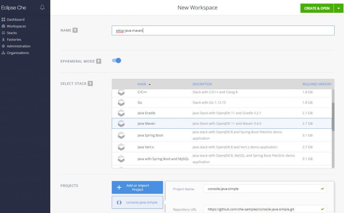Click the Java Gradle stack icon
The height and width of the screenshot is (213, 344).
pyautogui.click(x=121, y=113)
